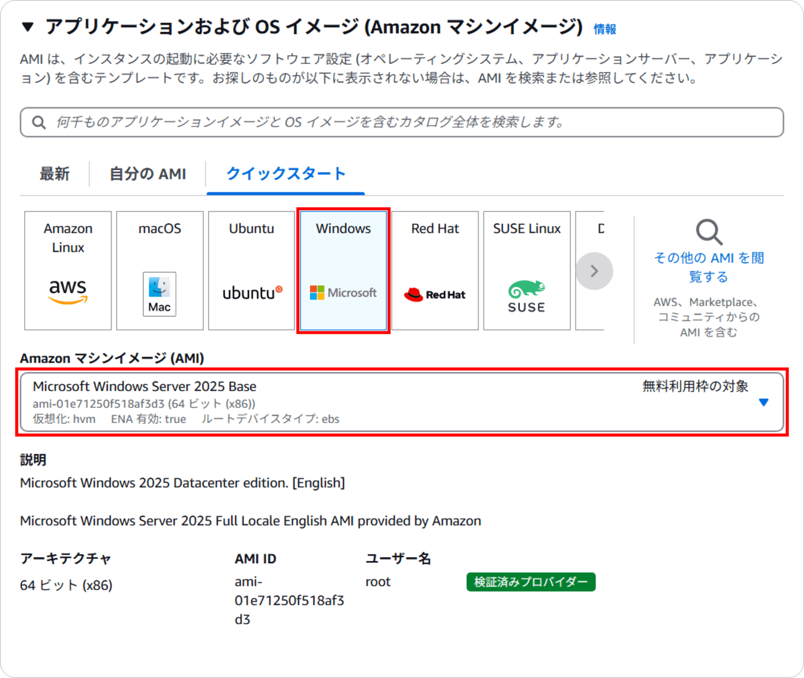Select the SUSE Linux AMI card
The height and width of the screenshot is (678, 804).
[x=527, y=271]
